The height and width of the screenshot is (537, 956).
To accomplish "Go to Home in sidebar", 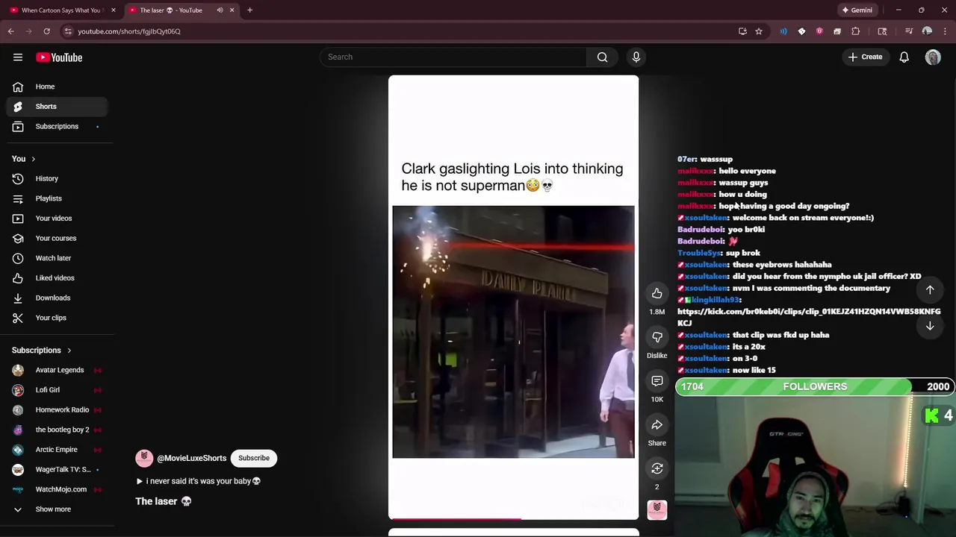I will (57, 87).
